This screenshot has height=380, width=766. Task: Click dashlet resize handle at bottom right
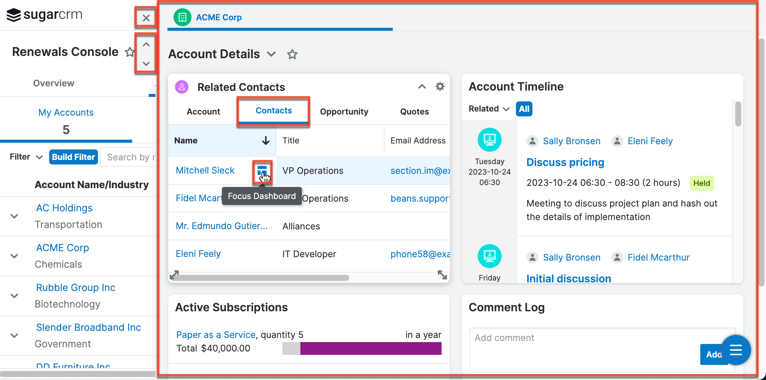[x=442, y=275]
